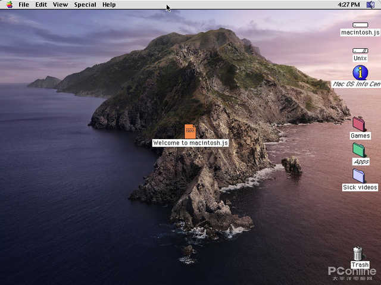Open the Special menu
This screenshot has width=381, height=285.
85,5
